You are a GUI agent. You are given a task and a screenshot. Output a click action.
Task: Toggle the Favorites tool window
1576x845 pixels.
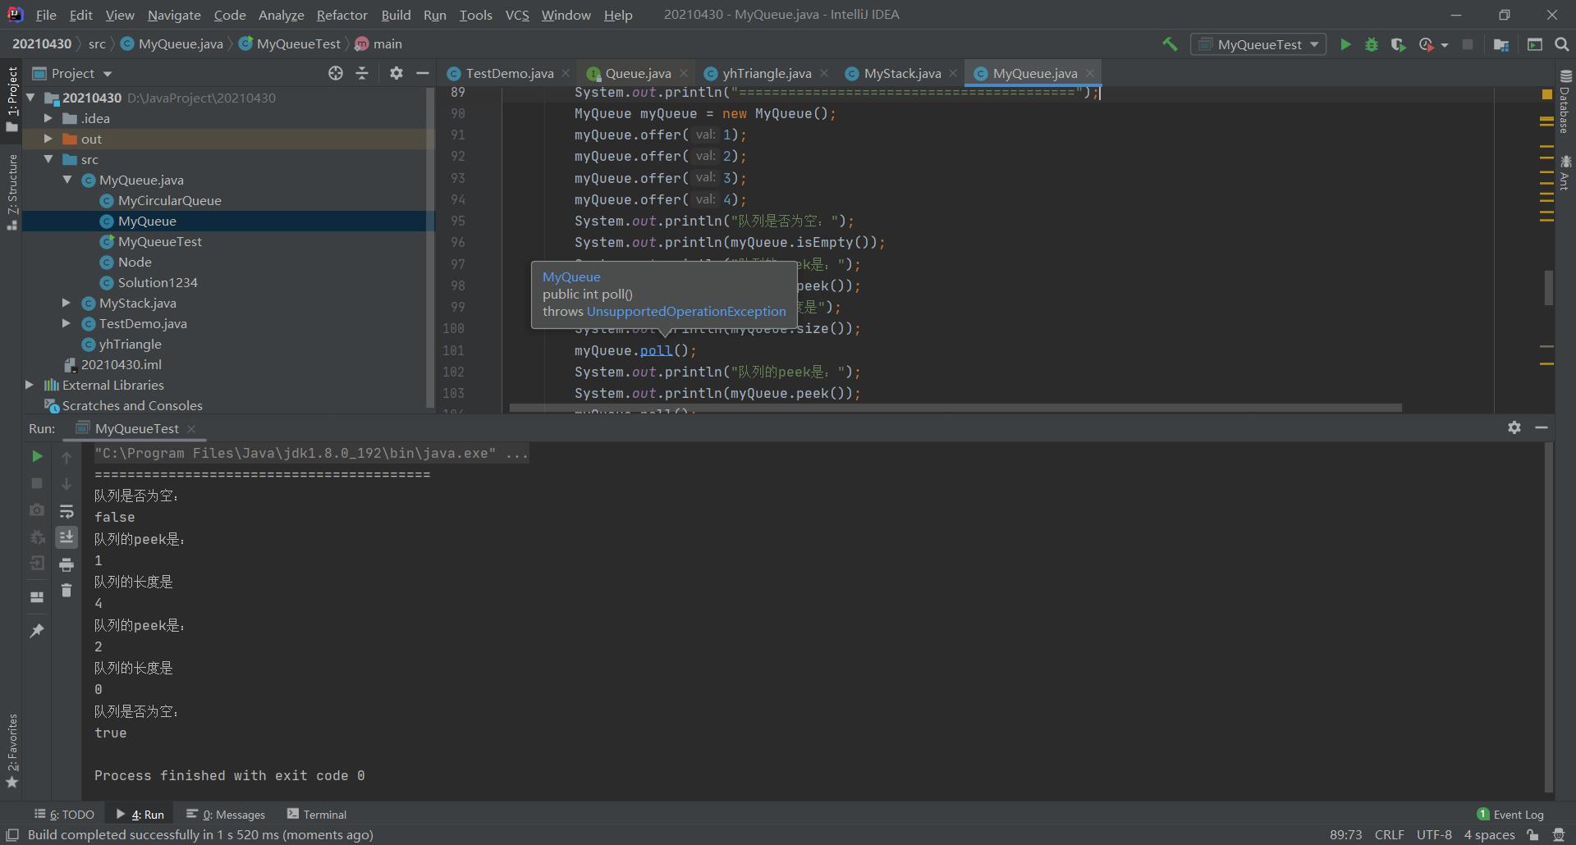click(x=11, y=751)
